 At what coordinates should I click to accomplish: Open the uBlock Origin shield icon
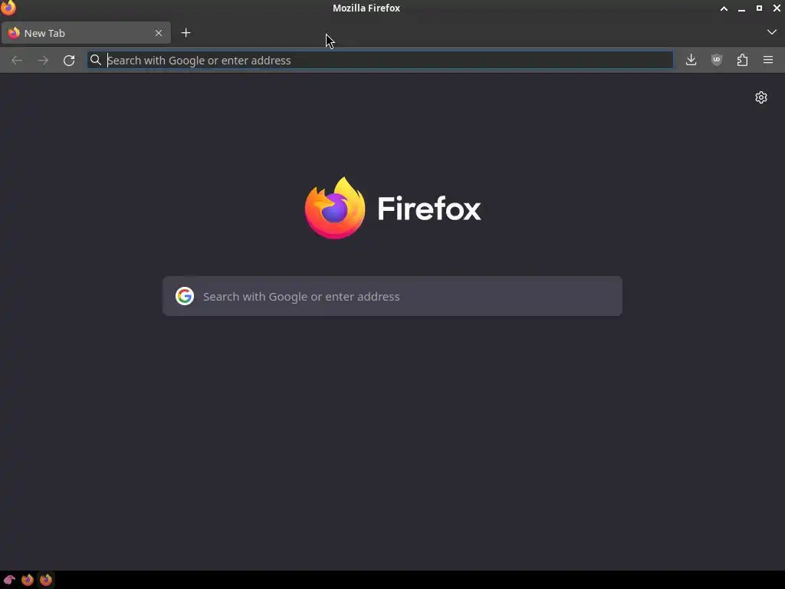[x=717, y=60]
